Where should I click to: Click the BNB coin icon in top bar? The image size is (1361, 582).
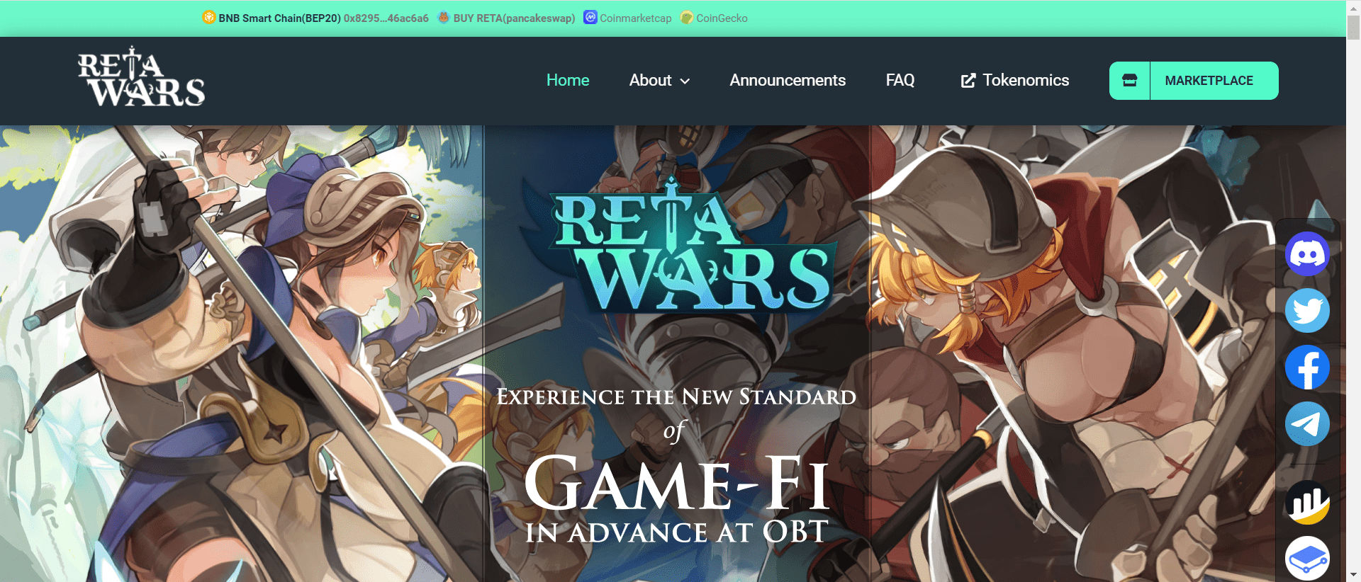209,18
